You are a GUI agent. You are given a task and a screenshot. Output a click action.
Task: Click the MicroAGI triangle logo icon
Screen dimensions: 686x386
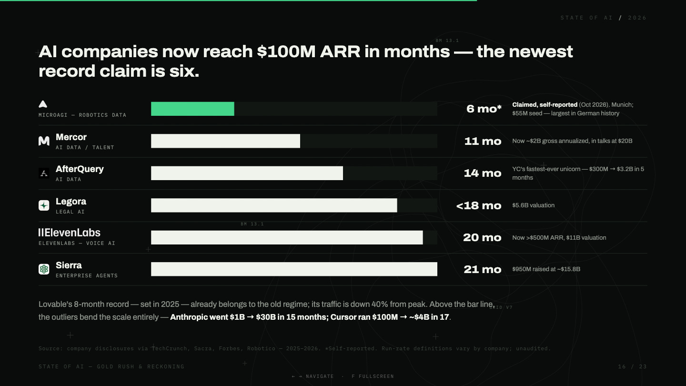[43, 104]
